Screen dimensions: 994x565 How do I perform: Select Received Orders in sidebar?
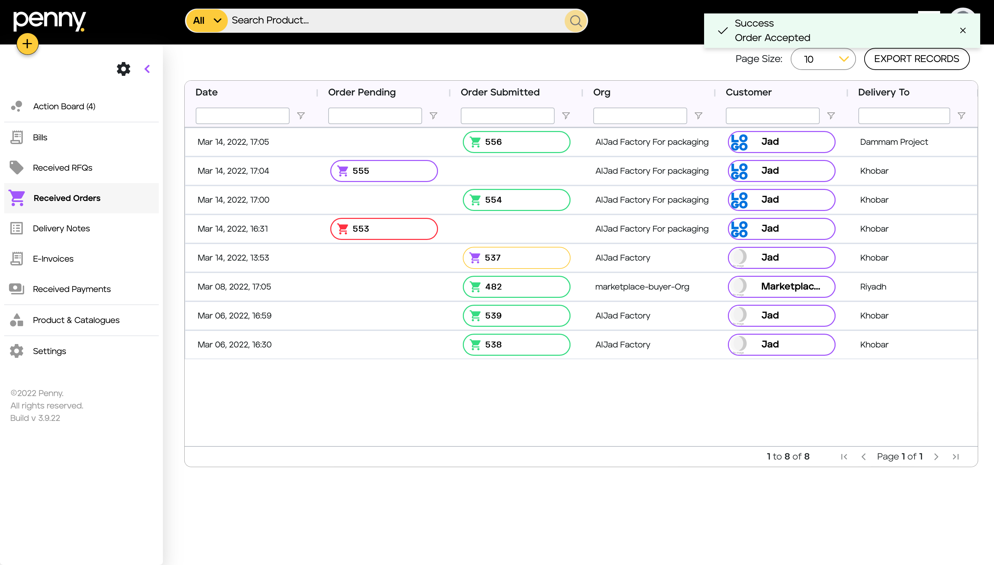(x=81, y=198)
